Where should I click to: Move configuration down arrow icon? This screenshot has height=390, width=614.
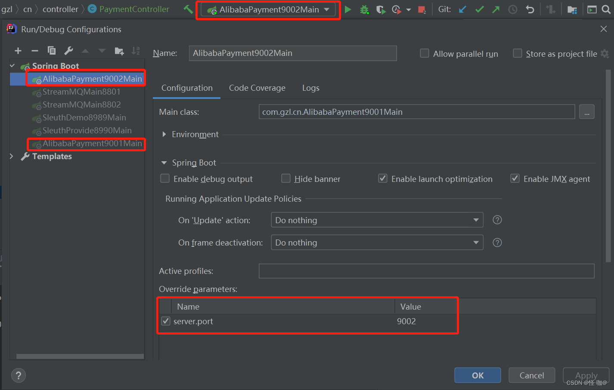[x=102, y=51]
